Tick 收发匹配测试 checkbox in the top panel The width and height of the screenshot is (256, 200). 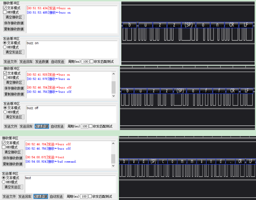tap(91, 62)
